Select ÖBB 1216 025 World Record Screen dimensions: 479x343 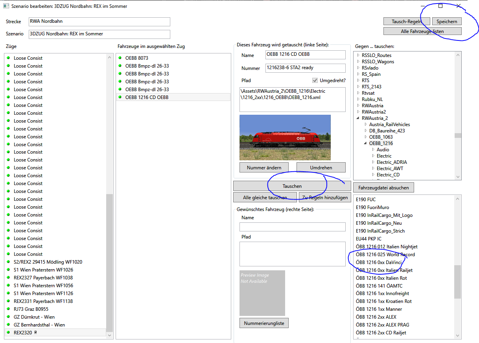click(385, 255)
